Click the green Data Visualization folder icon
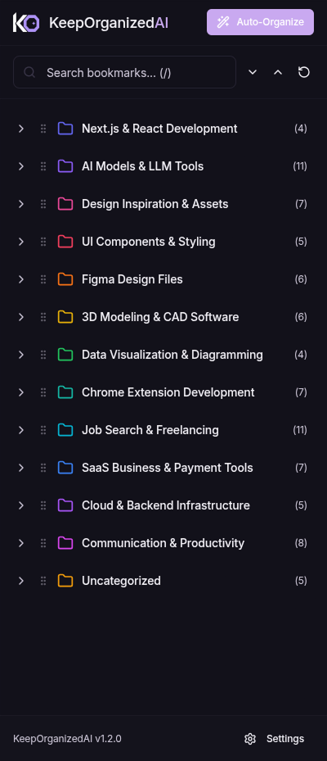327x761 pixels. point(65,355)
